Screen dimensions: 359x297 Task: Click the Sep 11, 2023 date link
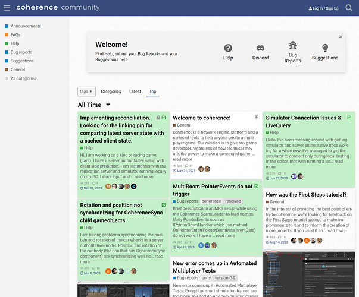pos(91,188)
